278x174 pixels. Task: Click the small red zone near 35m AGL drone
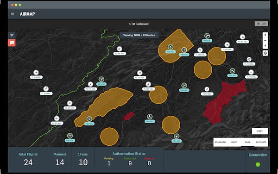[129, 116]
